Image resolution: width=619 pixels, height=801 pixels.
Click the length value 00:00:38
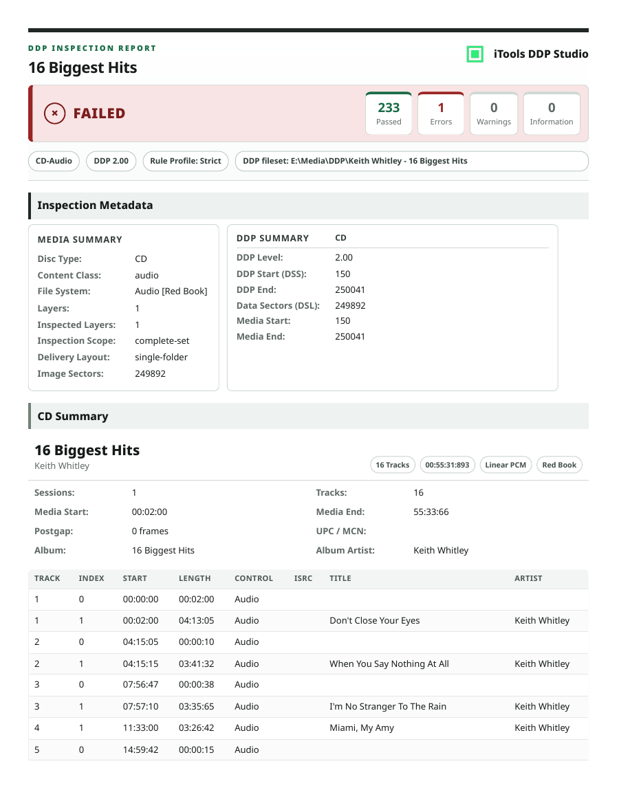point(196,685)
